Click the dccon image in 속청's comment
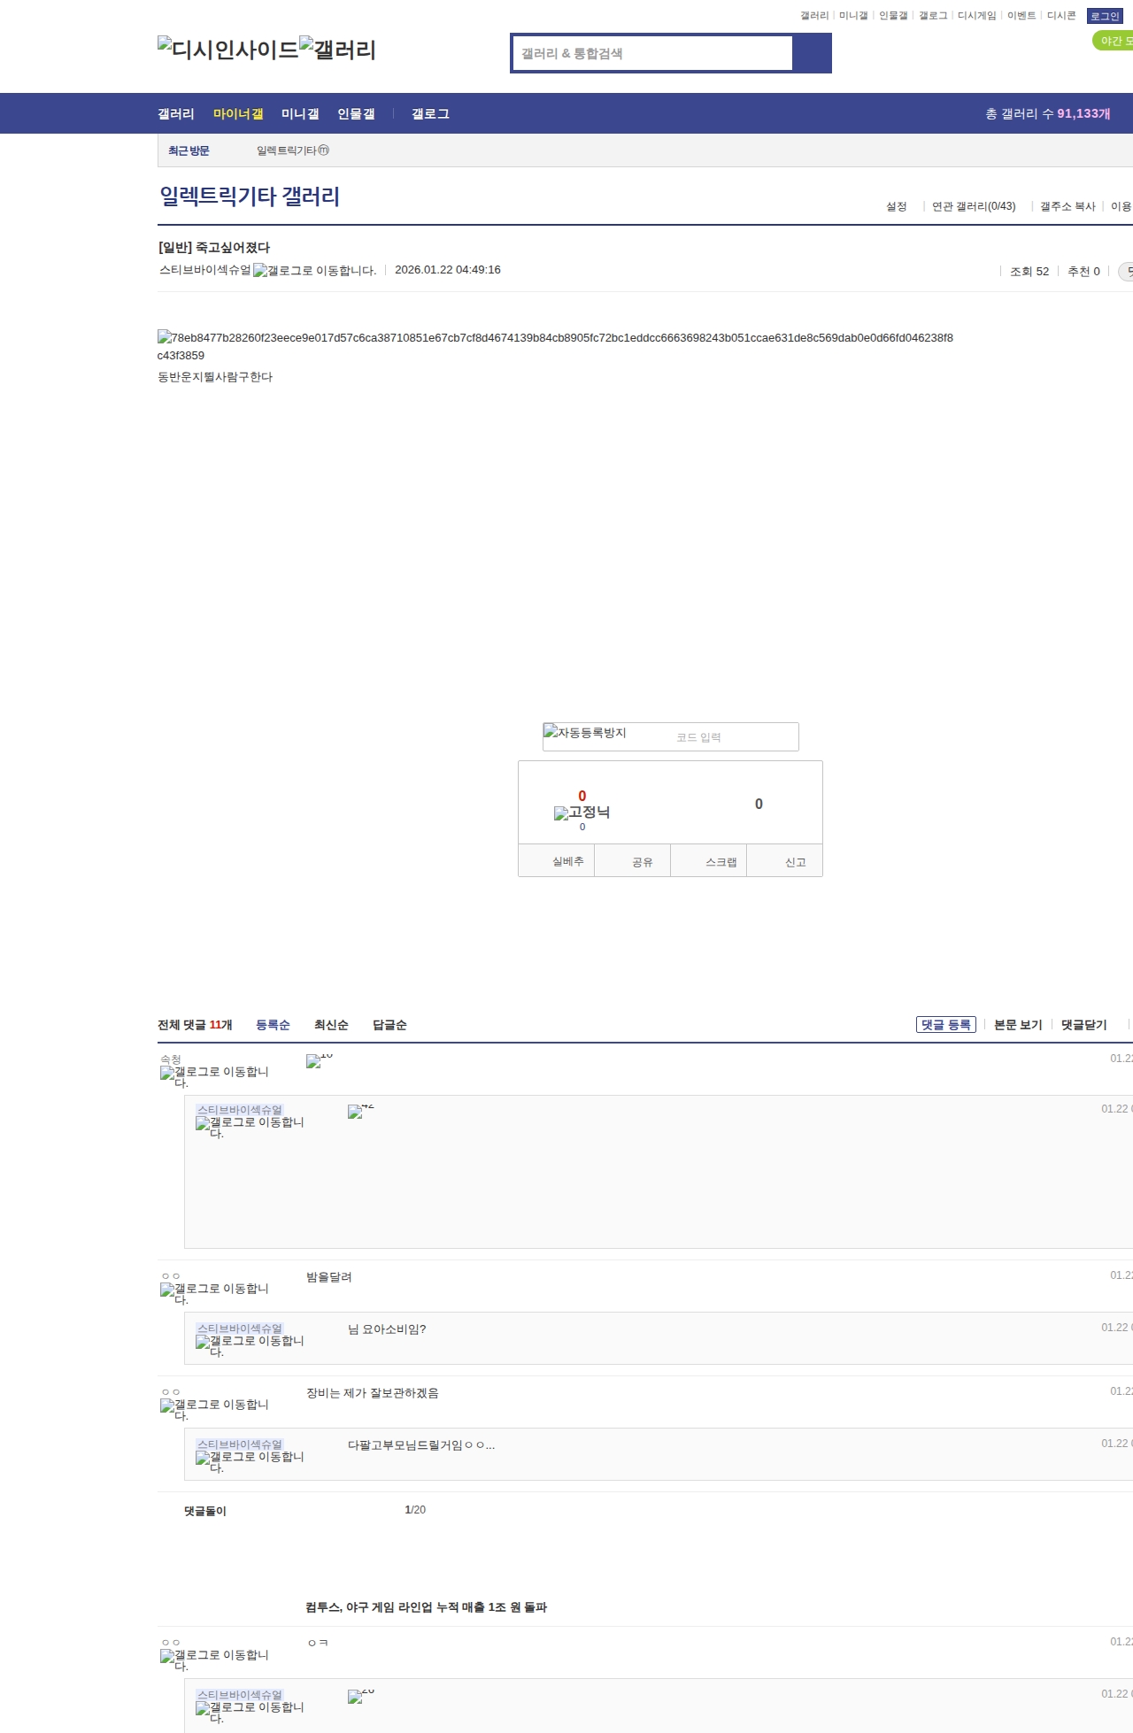The height and width of the screenshot is (1733, 1133). [319, 1059]
